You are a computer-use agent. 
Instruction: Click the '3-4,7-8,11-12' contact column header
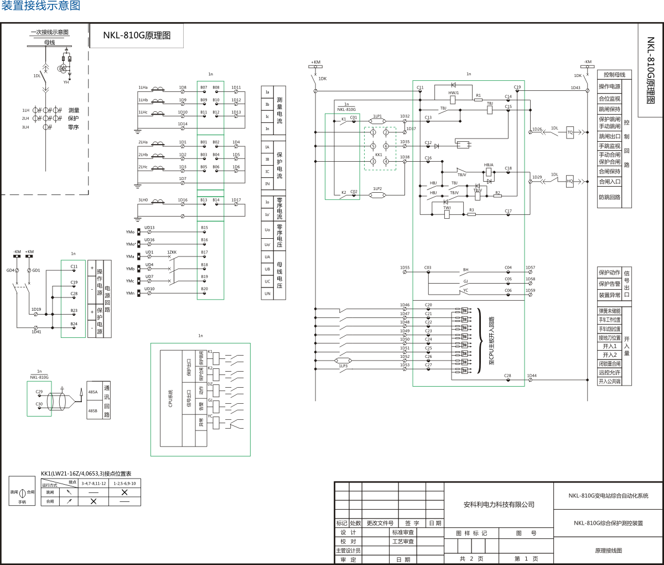(x=94, y=484)
